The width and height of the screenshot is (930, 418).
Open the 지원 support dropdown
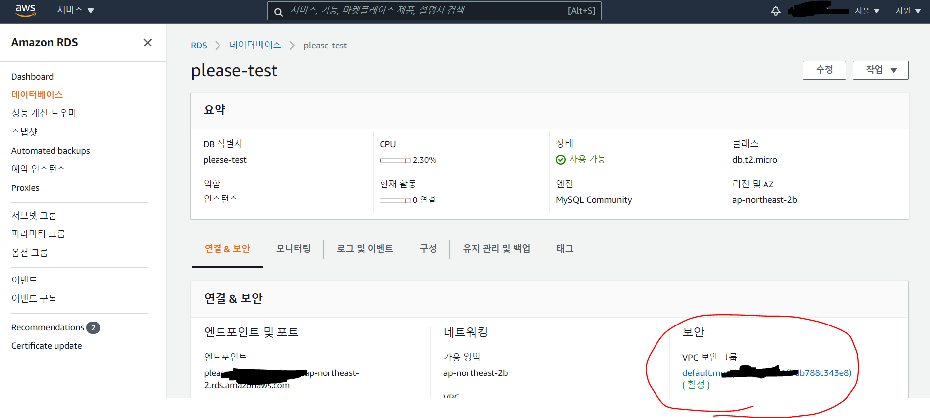tap(908, 11)
